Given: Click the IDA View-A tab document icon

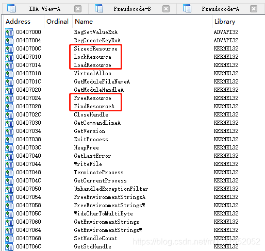Looking at the screenshot, I should (11, 8).
